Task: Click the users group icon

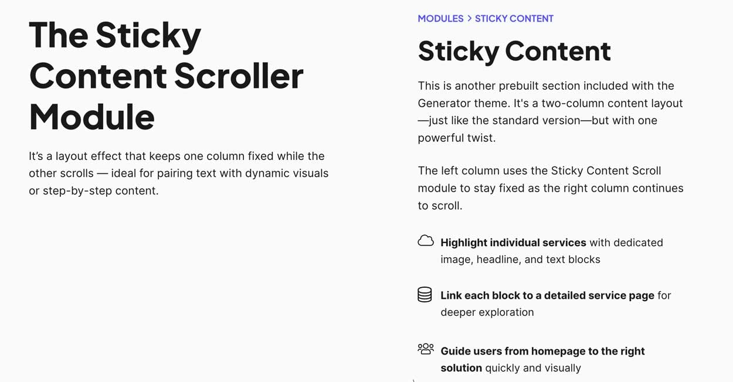Action: [426, 349]
